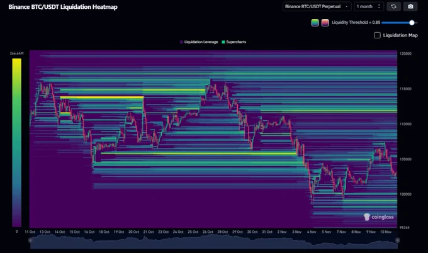428x253 pixels.
Task: Open the Binance BTC/USDT Perpetual dropdown
Action: (x=317, y=6)
